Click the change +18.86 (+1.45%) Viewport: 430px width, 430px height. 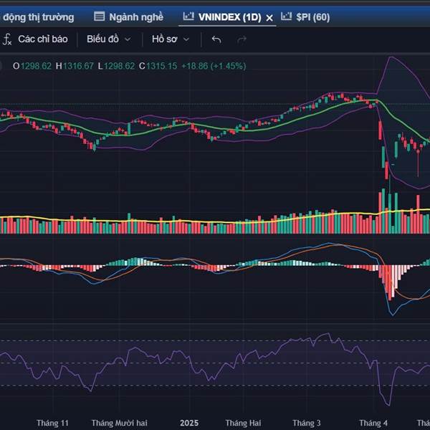point(214,66)
